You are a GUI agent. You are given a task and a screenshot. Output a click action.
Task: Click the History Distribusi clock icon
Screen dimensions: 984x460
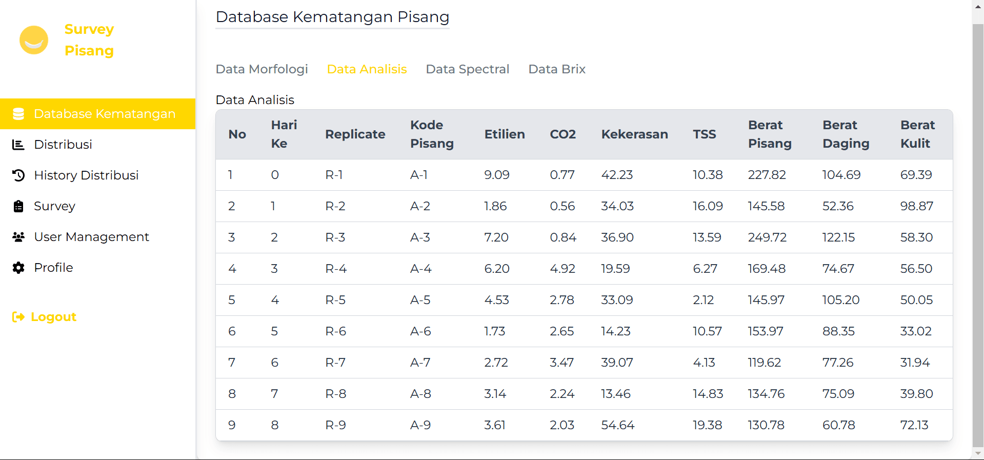tap(18, 175)
